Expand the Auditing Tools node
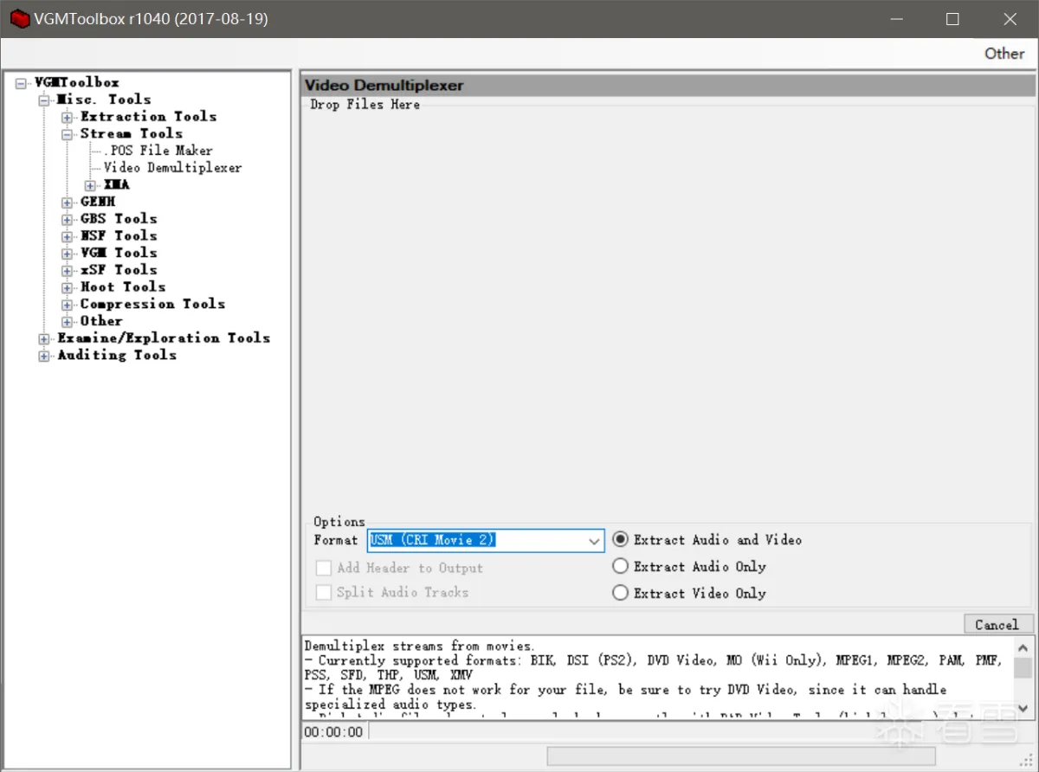The image size is (1039, 772). pyautogui.click(x=42, y=355)
